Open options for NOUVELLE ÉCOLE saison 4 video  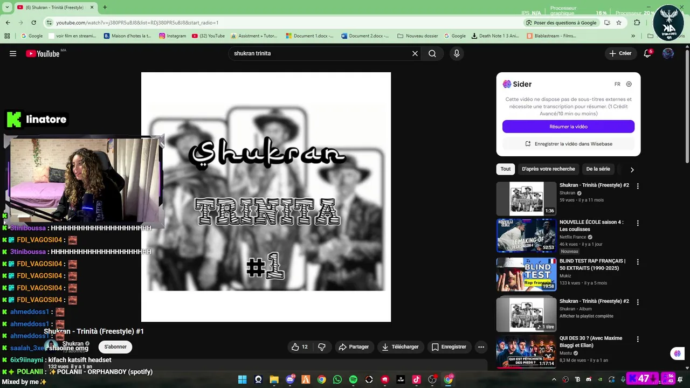coord(638,223)
